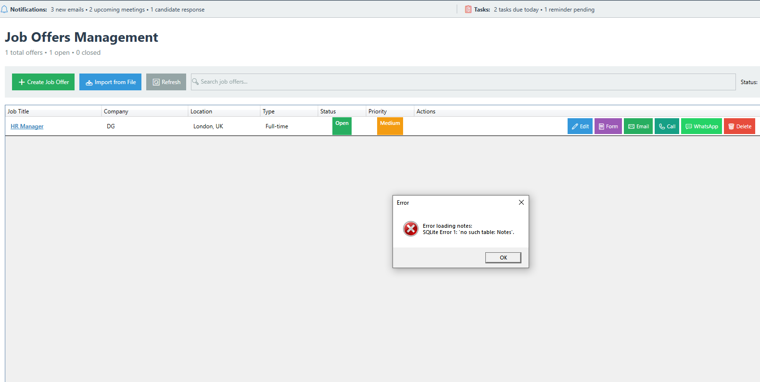Open the HR Manager job link
Image resolution: width=760 pixels, height=382 pixels.
pyautogui.click(x=27, y=126)
